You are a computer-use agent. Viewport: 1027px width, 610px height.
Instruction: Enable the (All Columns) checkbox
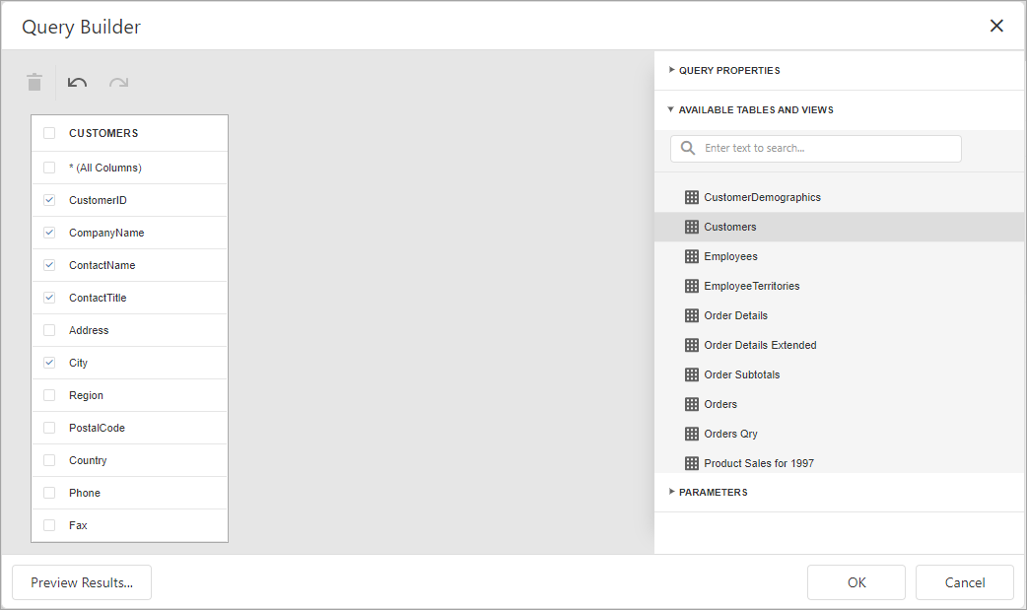pos(49,168)
